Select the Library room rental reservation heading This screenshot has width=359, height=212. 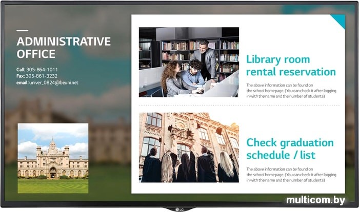291,65
